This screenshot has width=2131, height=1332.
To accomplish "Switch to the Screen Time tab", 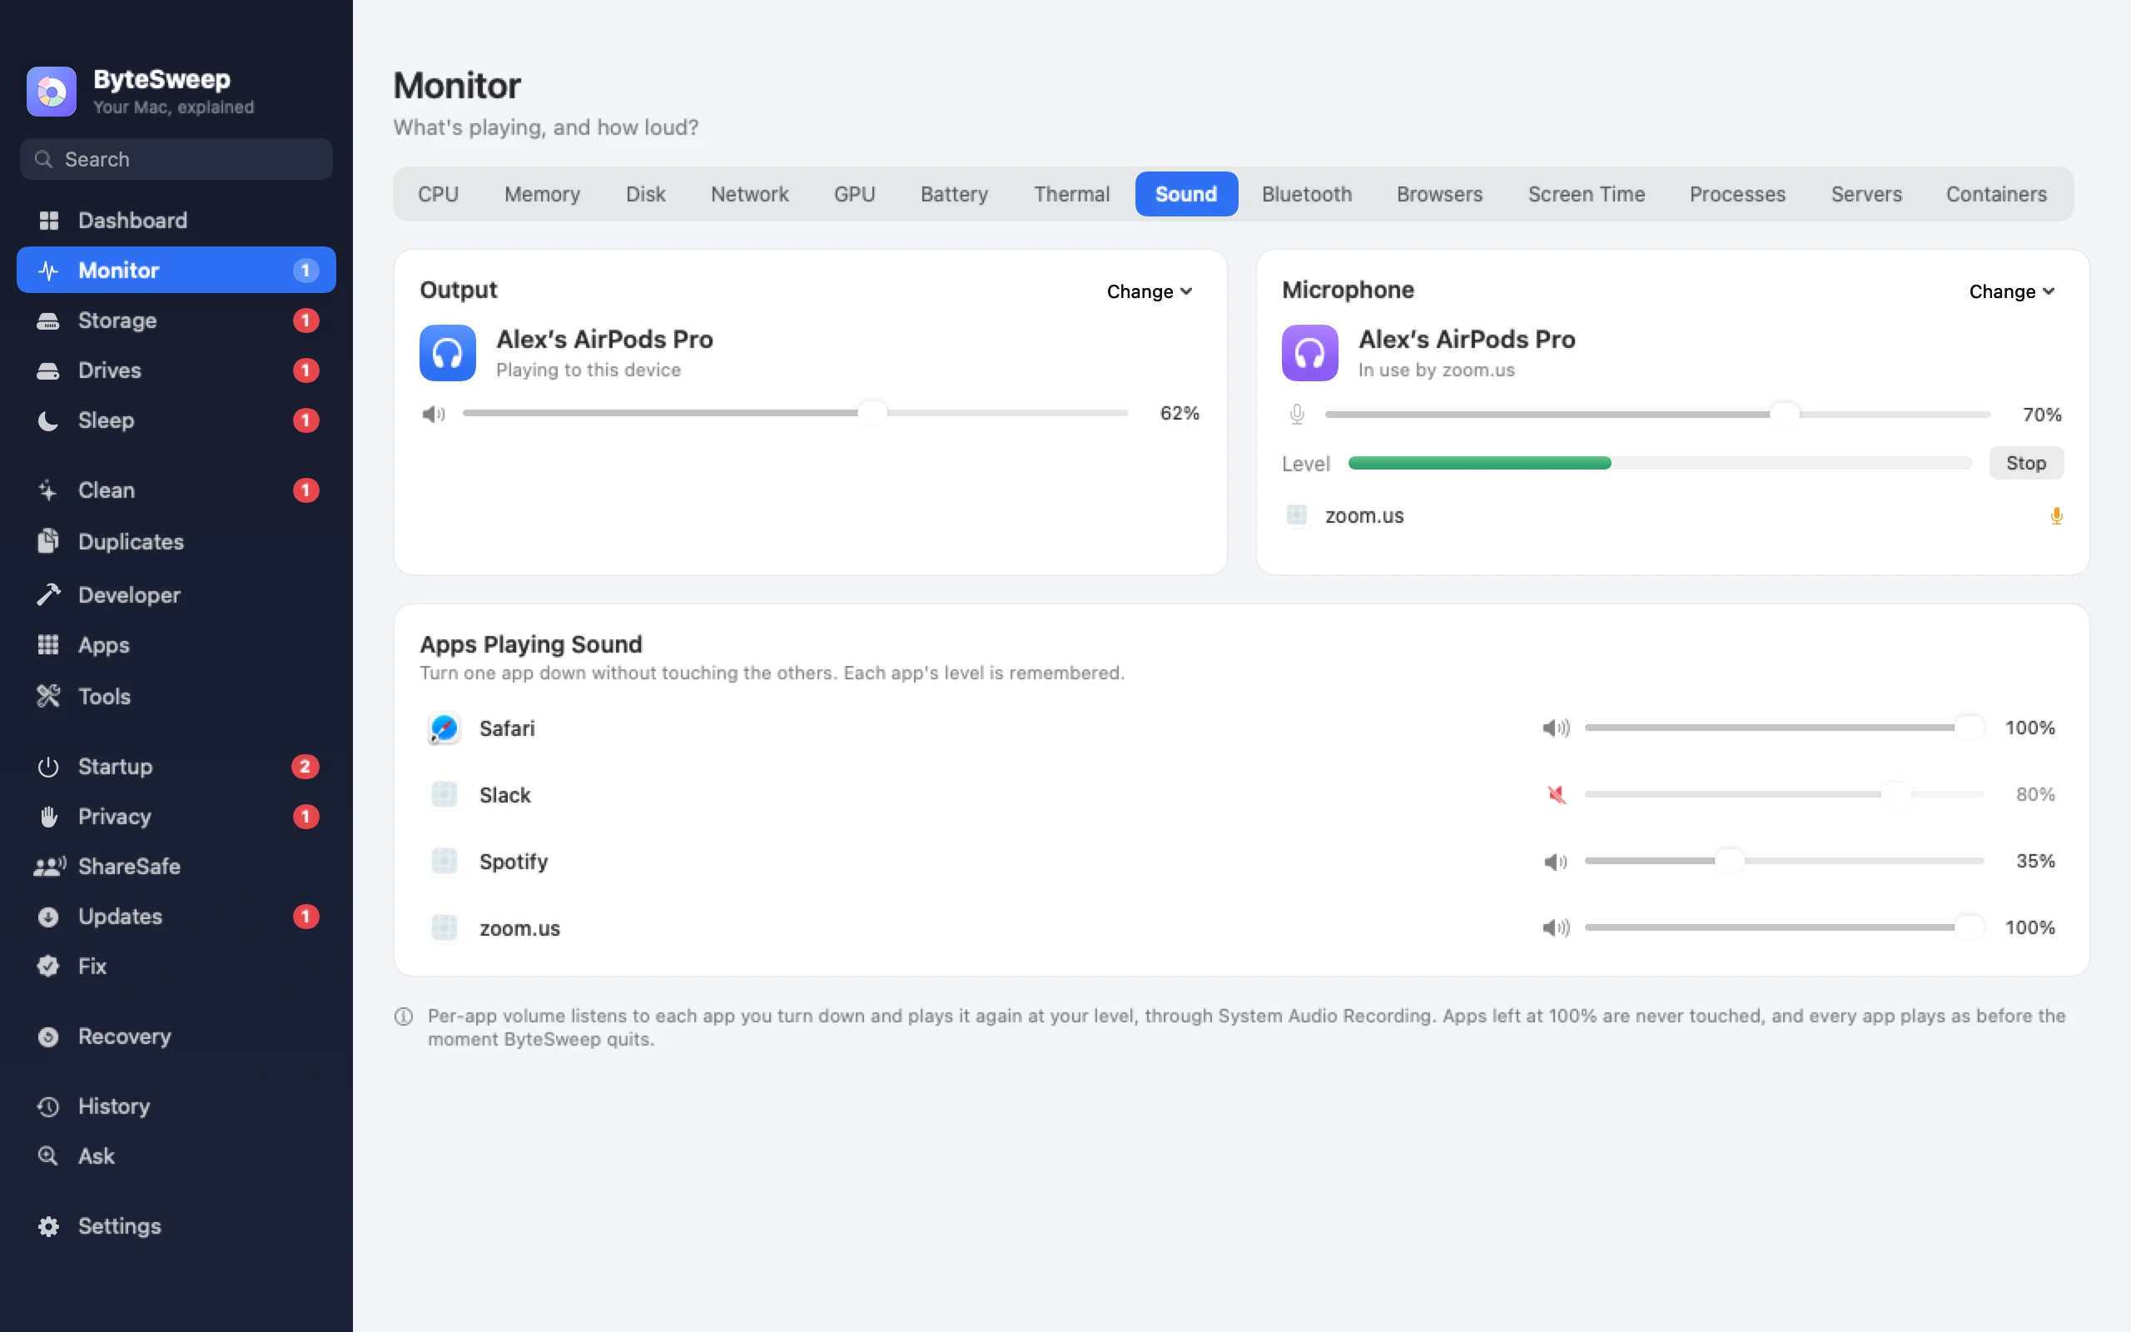I will pos(1586,194).
